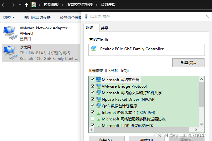Click VMware Bridge Protocol item icon
The width and height of the screenshot is (212, 141).
point(99,86)
